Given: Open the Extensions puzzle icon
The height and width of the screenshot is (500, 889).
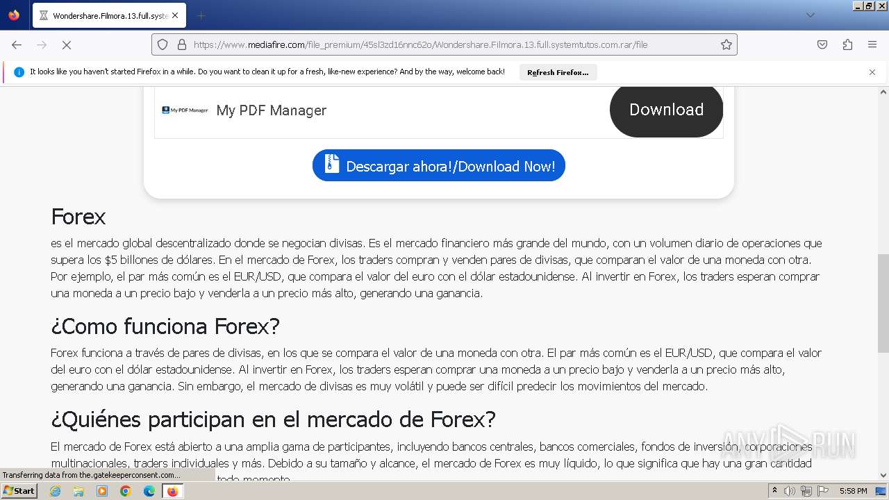Looking at the screenshot, I should click(847, 44).
